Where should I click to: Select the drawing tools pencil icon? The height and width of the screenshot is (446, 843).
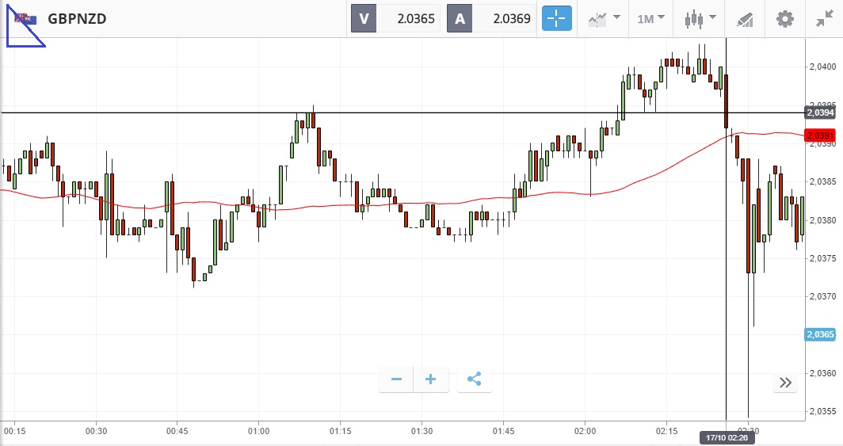[745, 18]
